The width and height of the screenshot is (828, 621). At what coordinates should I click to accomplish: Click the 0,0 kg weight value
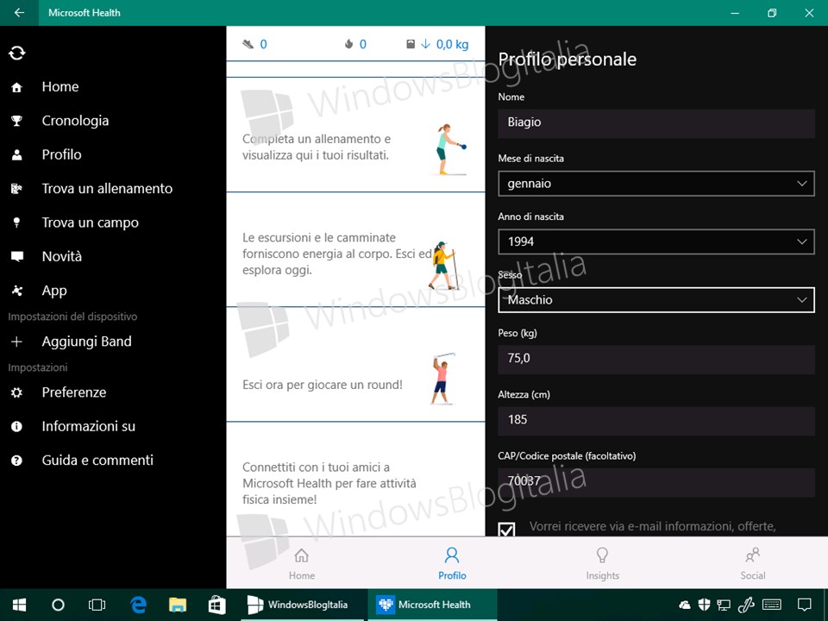tap(452, 44)
